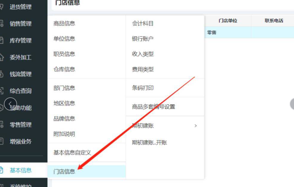Screen dimensions: 294x187
Task: Click the 销售管理 sidebar icon
Action: (1, 24)
